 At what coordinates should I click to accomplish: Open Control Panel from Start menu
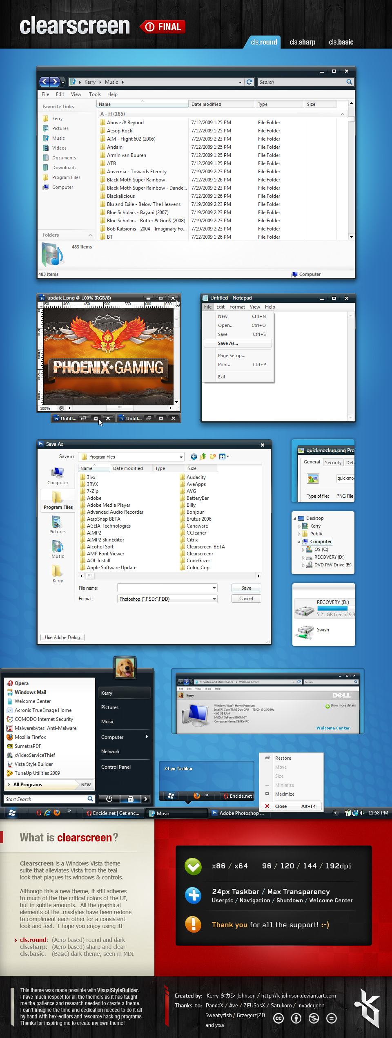point(116,767)
